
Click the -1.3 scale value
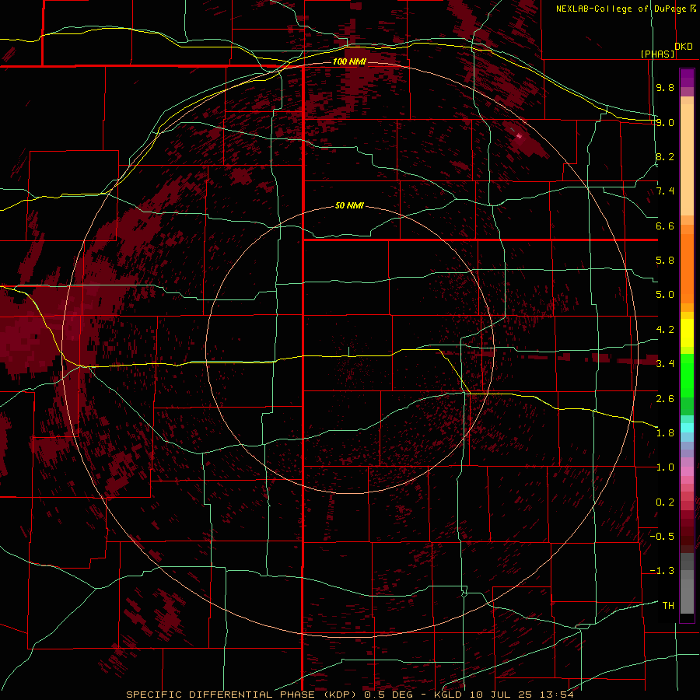point(662,571)
